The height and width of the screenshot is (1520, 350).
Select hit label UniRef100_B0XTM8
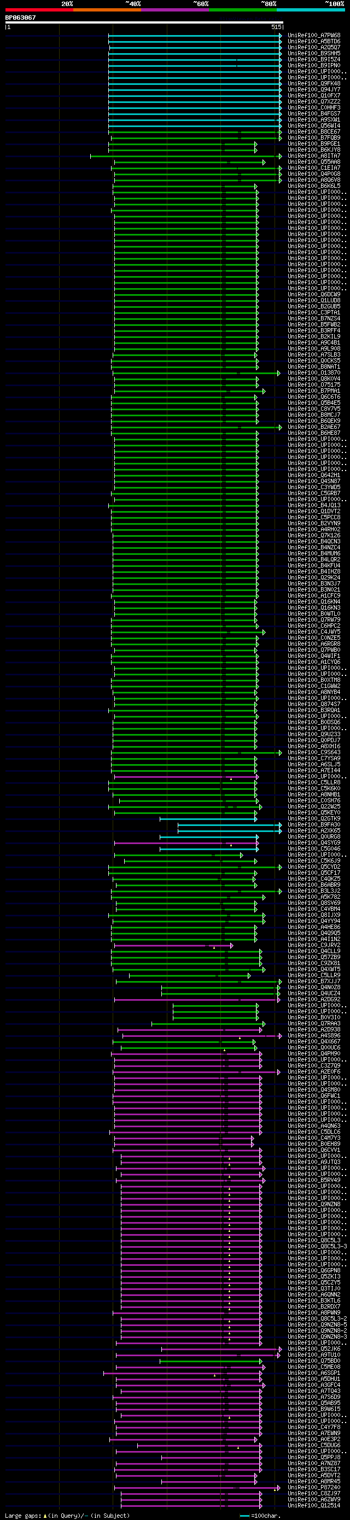pyautogui.click(x=314, y=680)
